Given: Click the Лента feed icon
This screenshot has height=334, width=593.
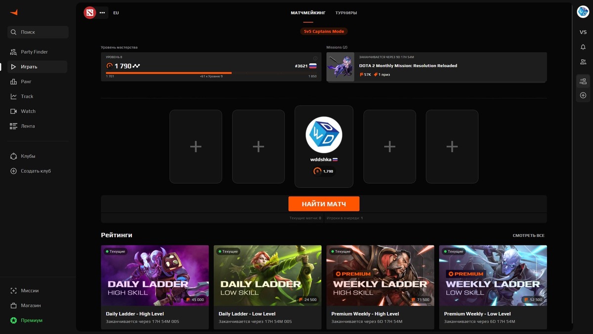Looking at the screenshot, I should [14, 126].
